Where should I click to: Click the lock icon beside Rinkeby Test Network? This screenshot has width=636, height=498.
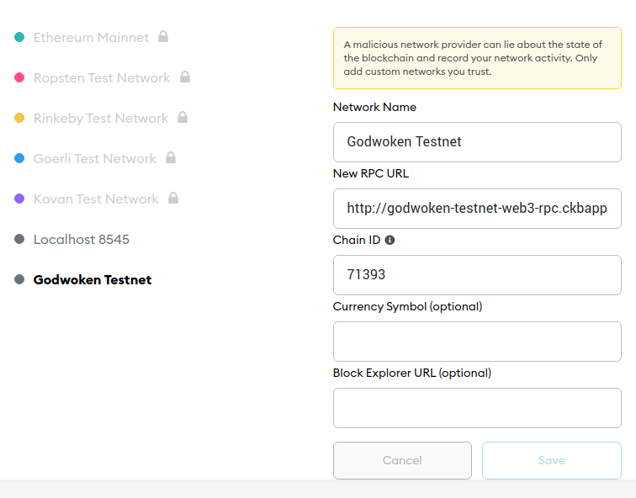tap(183, 118)
